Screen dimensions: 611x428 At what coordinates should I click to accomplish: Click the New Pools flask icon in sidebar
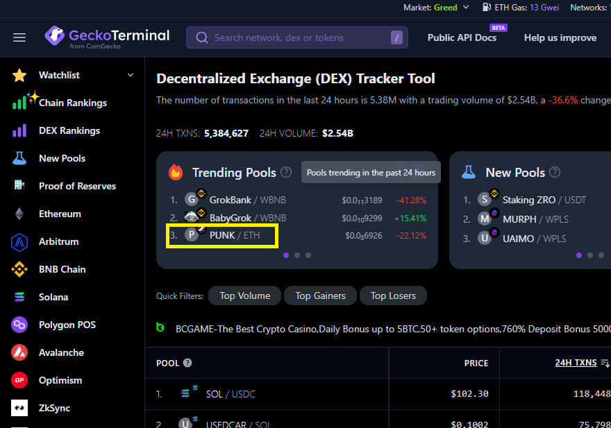click(x=19, y=158)
